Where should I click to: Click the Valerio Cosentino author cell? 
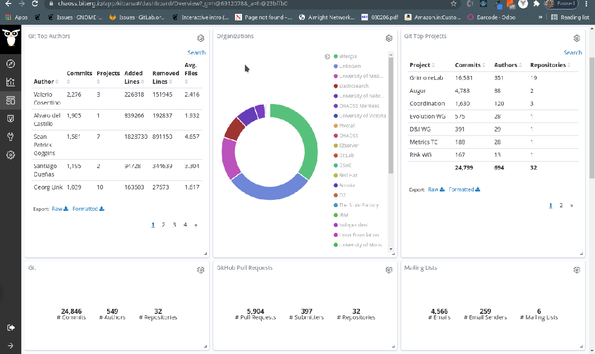click(x=47, y=98)
